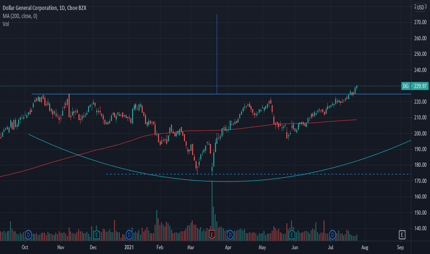Click the upcoming earnings marker near Sep
The height and width of the screenshot is (254, 430).
pos(402,235)
